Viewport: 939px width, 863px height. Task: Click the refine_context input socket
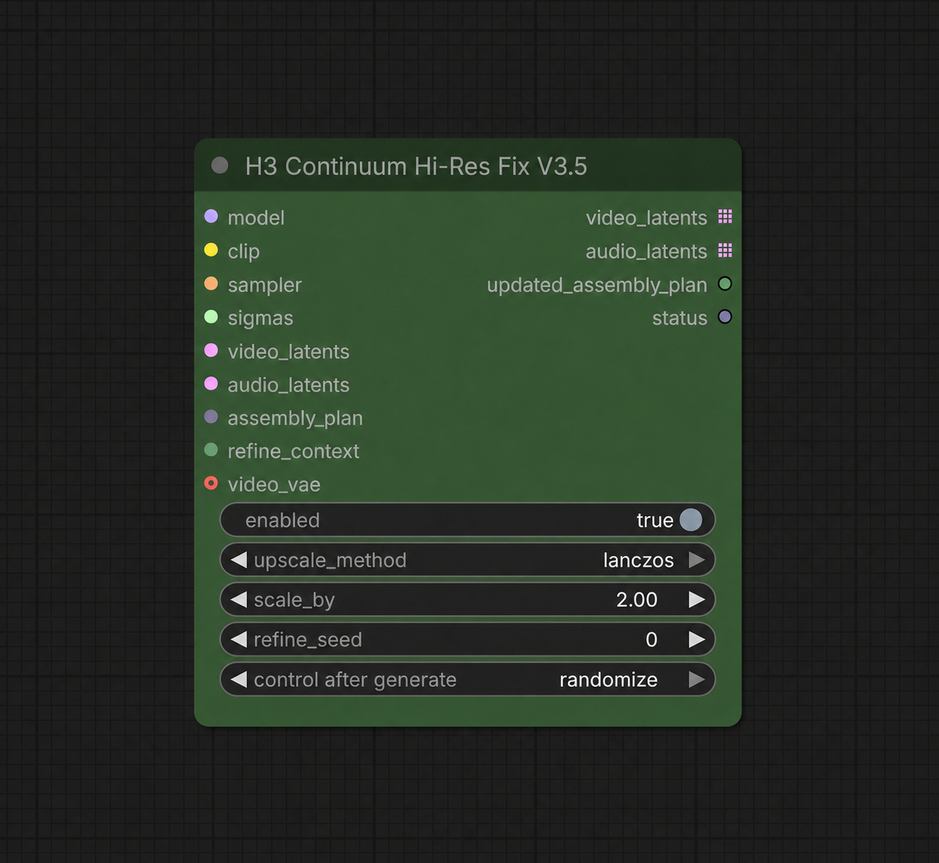211,450
